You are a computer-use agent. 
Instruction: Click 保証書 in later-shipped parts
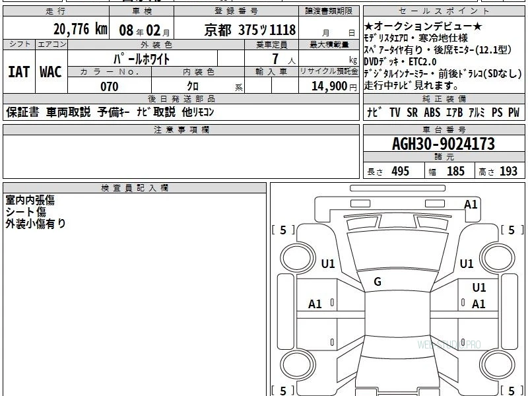[x=22, y=112]
